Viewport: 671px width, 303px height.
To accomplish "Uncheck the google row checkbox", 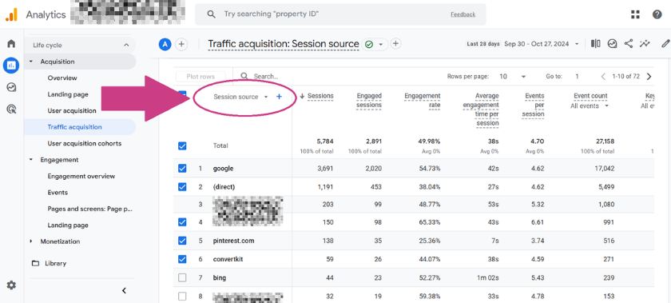I will pyautogui.click(x=182, y=169).
